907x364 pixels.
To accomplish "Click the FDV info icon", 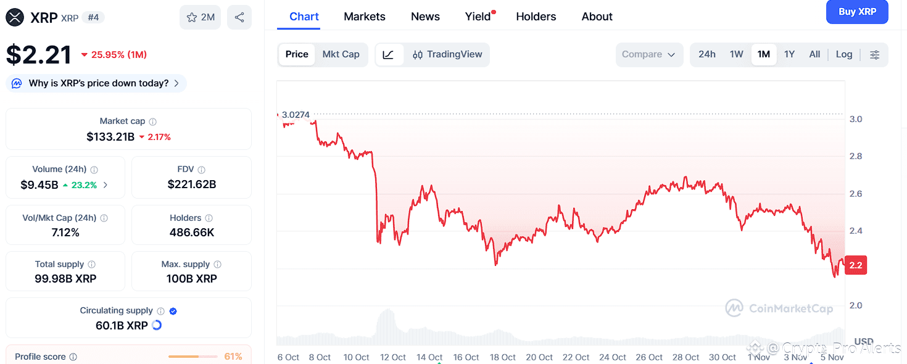I will pos(202,170).
